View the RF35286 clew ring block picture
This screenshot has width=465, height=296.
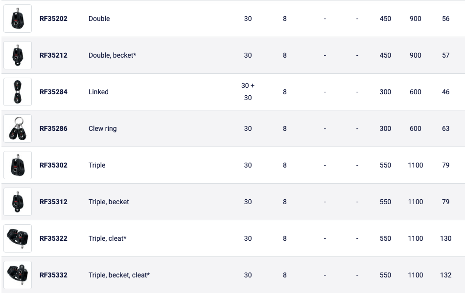[x=18, y=128]
